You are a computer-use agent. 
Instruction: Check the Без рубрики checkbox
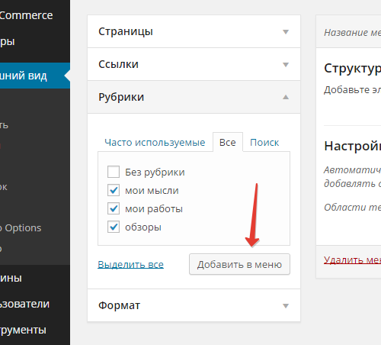(114, 172)
